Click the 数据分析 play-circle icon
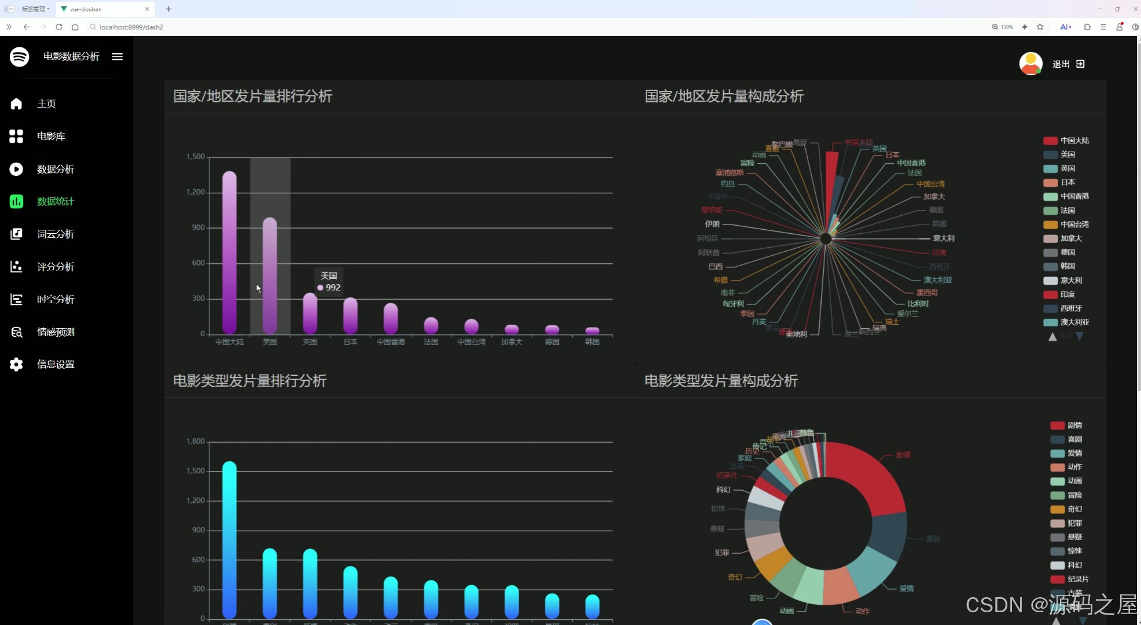 (x=16, y=169)
